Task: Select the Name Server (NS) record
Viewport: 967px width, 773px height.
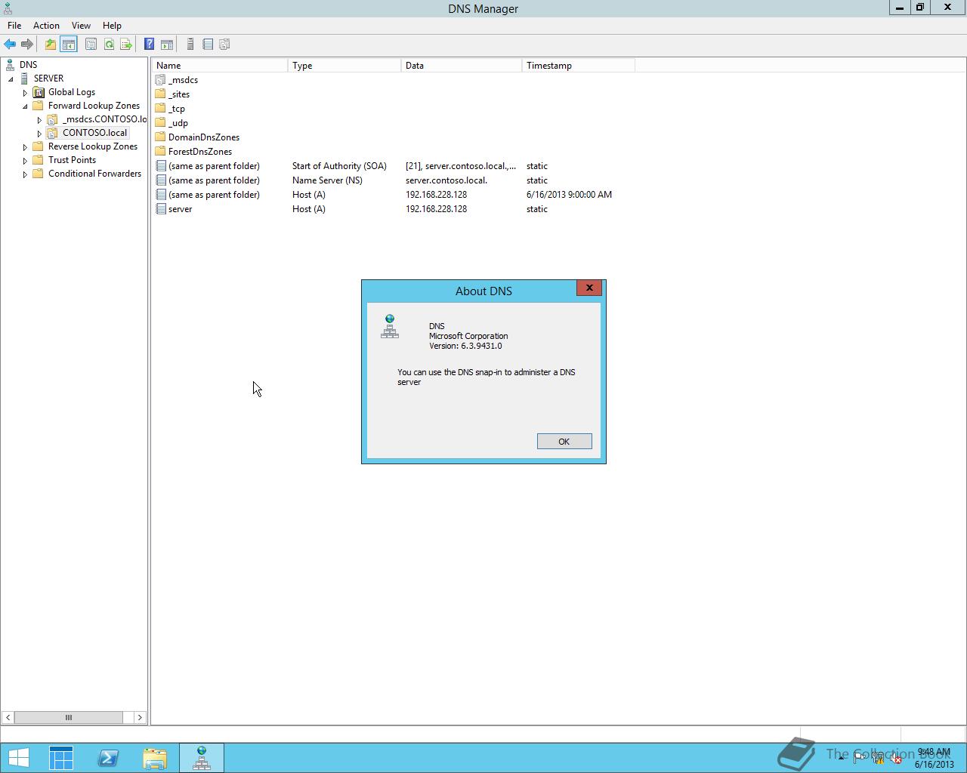Action: click(394, 180)
